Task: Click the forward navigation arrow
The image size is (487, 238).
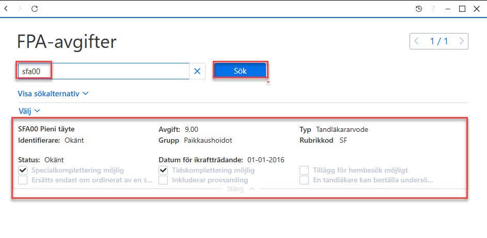Action: [21, 9]
